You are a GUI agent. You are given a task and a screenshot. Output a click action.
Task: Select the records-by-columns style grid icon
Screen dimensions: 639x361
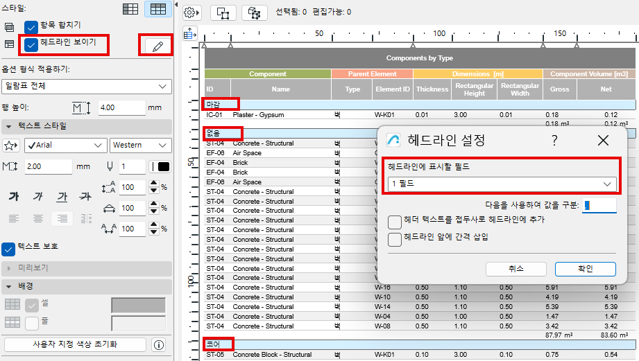tap(130, 9)
